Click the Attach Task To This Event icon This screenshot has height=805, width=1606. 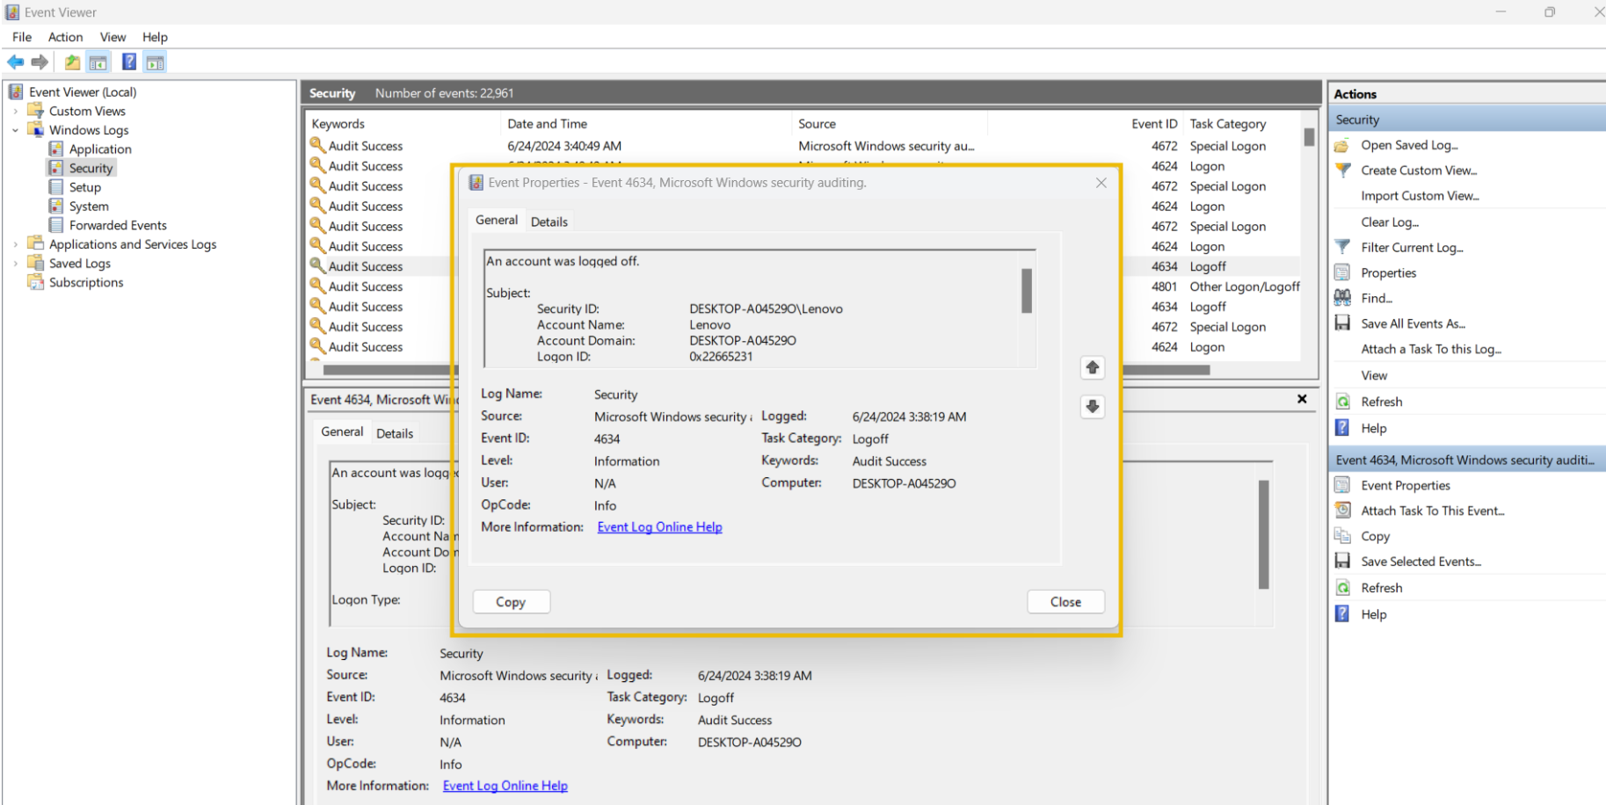[x=1342, y=511]
